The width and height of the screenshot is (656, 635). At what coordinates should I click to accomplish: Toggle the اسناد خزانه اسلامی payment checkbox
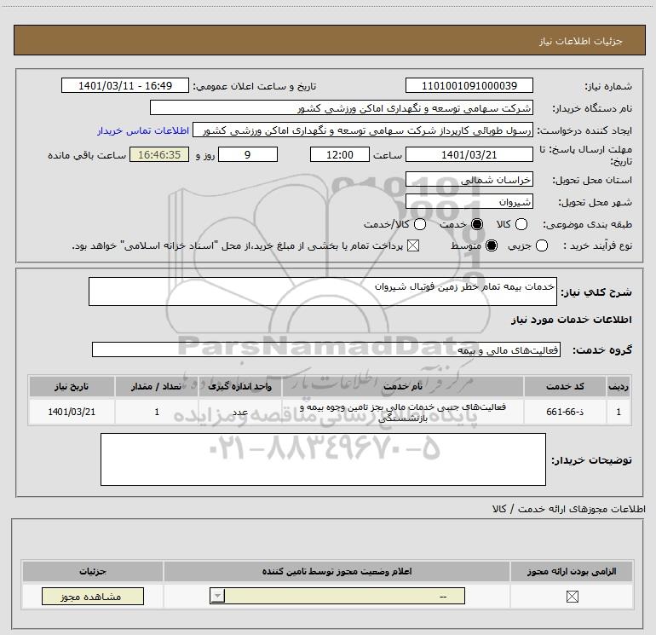coord(413,245)
